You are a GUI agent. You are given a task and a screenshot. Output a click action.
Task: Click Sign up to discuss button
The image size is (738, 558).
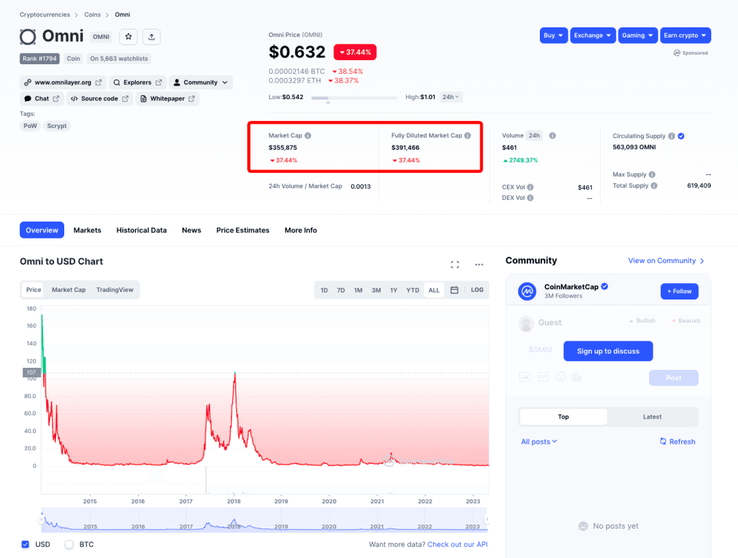click(608, 351)
